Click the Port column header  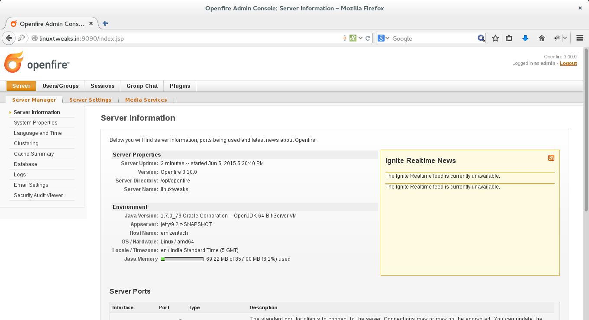pyautogui.click(x=164, y=307)
